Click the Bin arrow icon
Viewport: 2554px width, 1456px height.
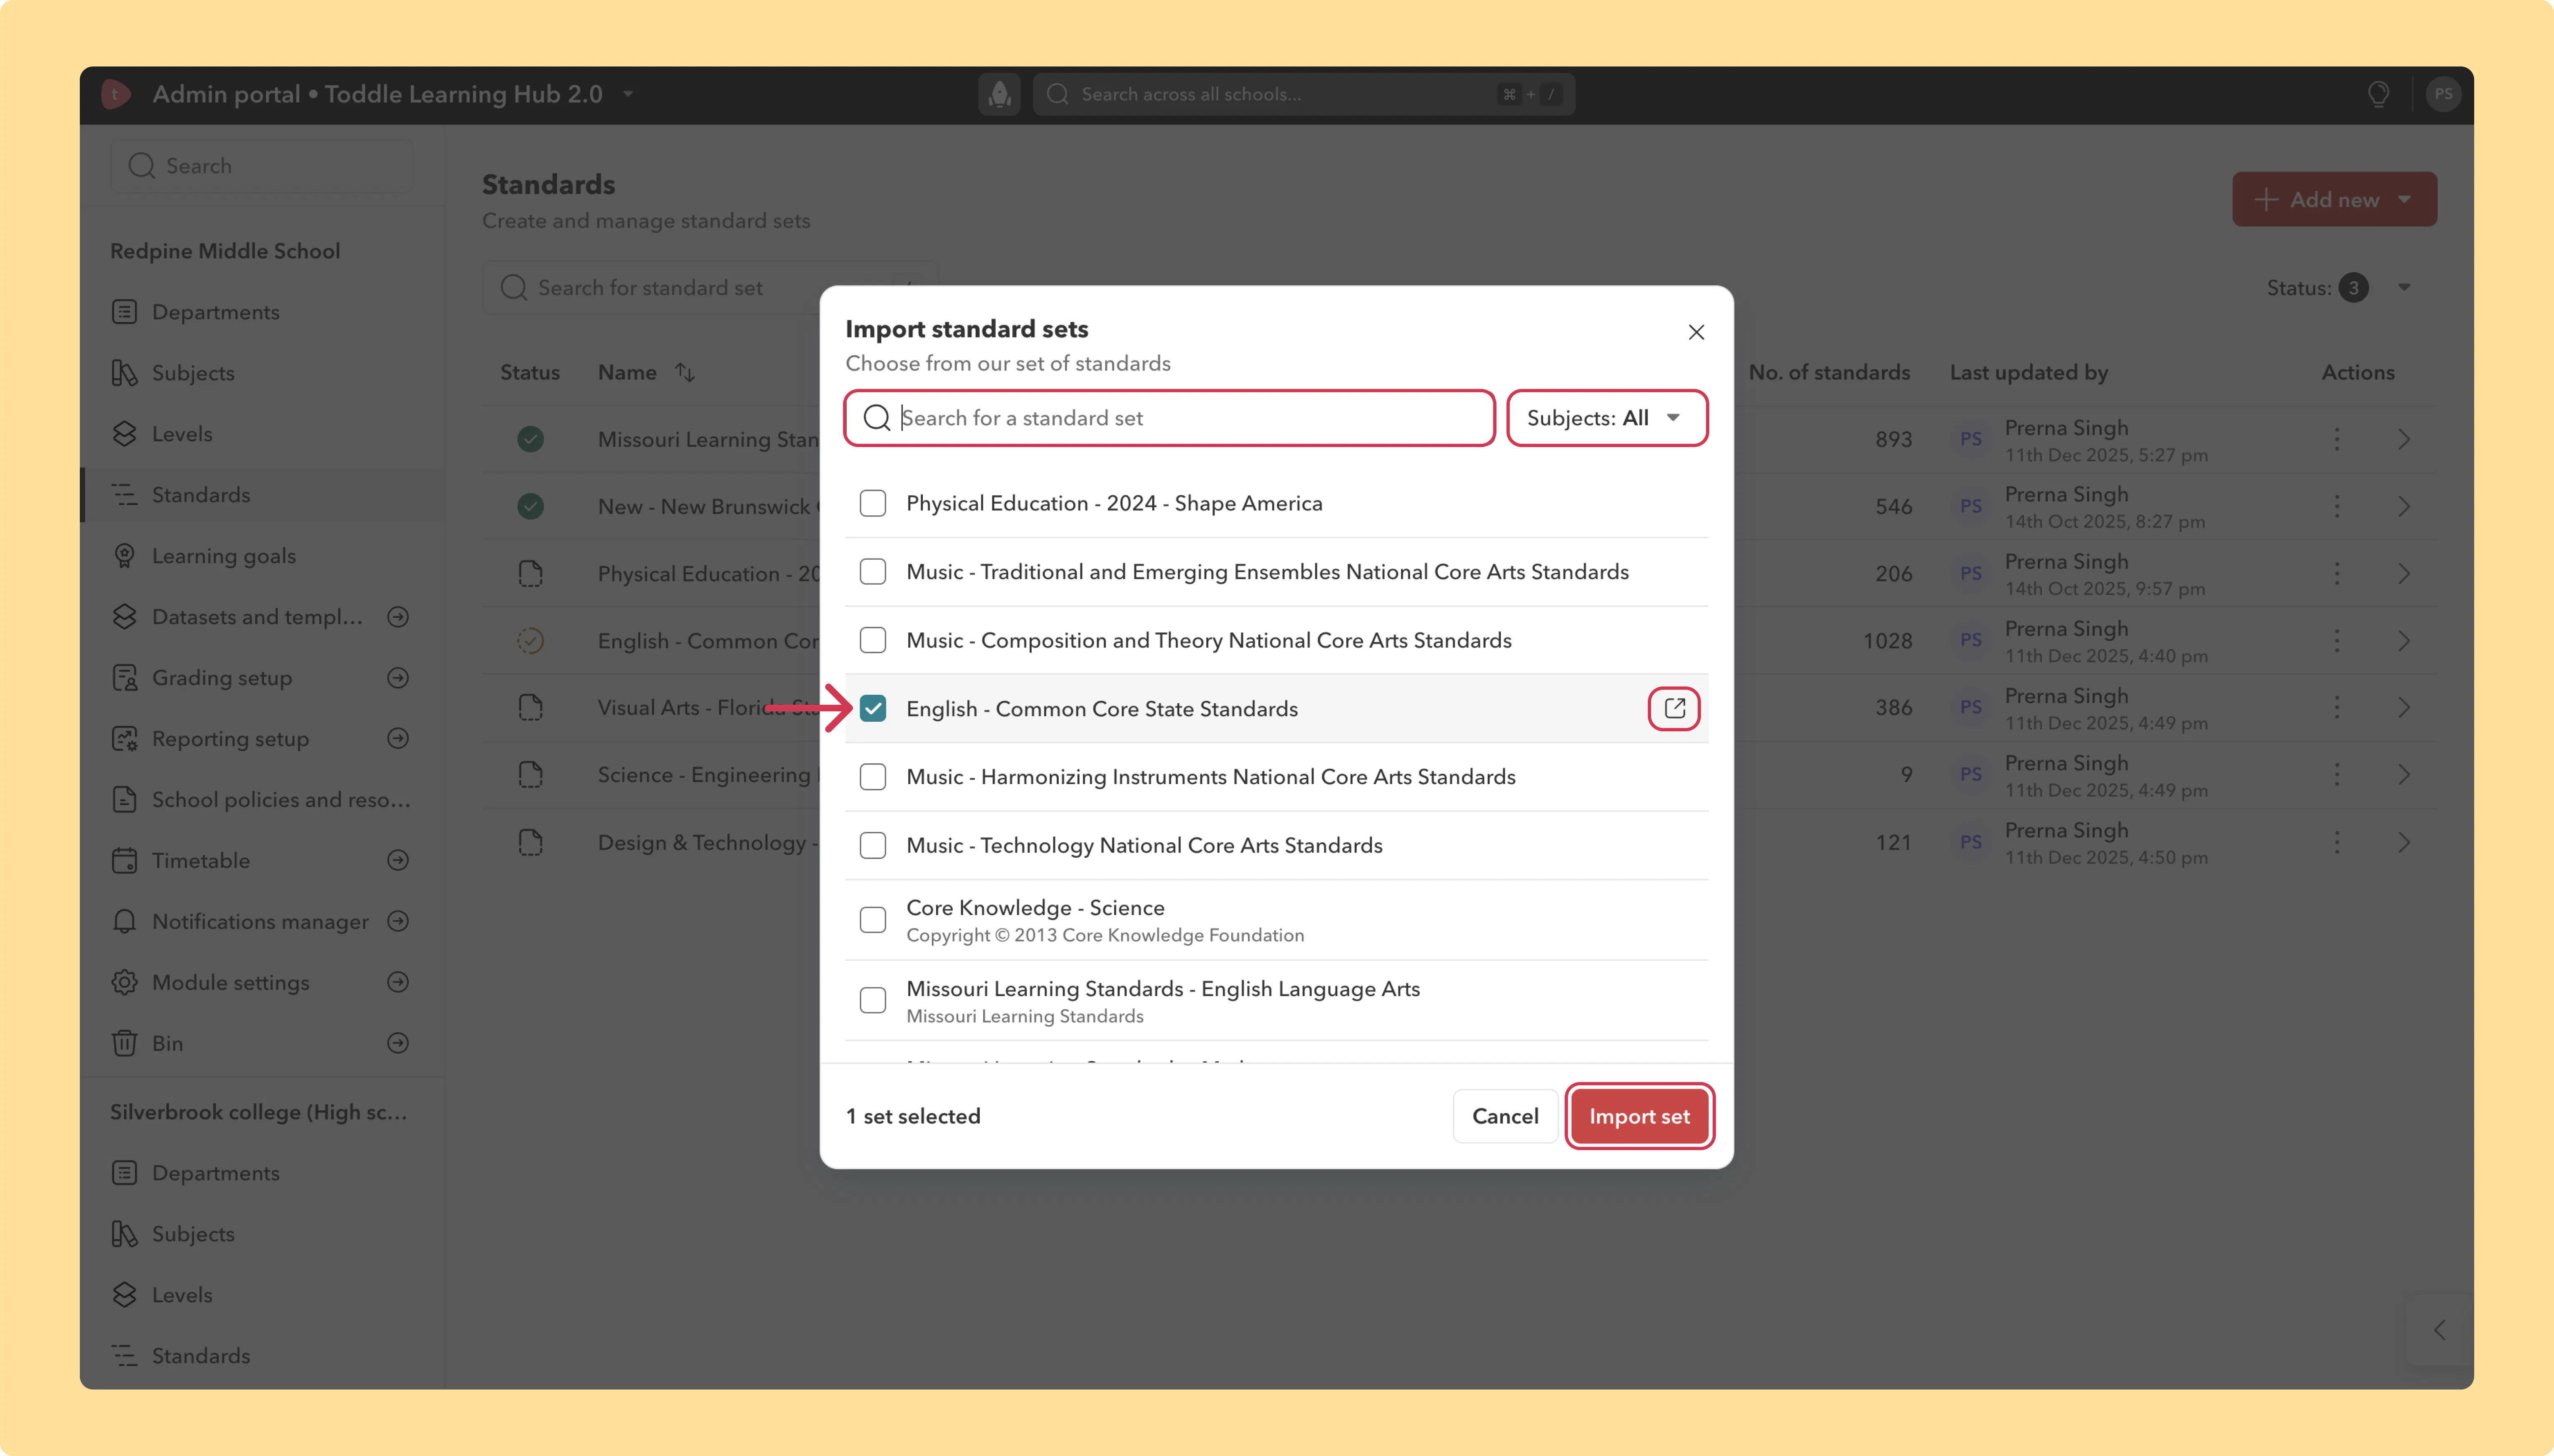point(398,1043)
